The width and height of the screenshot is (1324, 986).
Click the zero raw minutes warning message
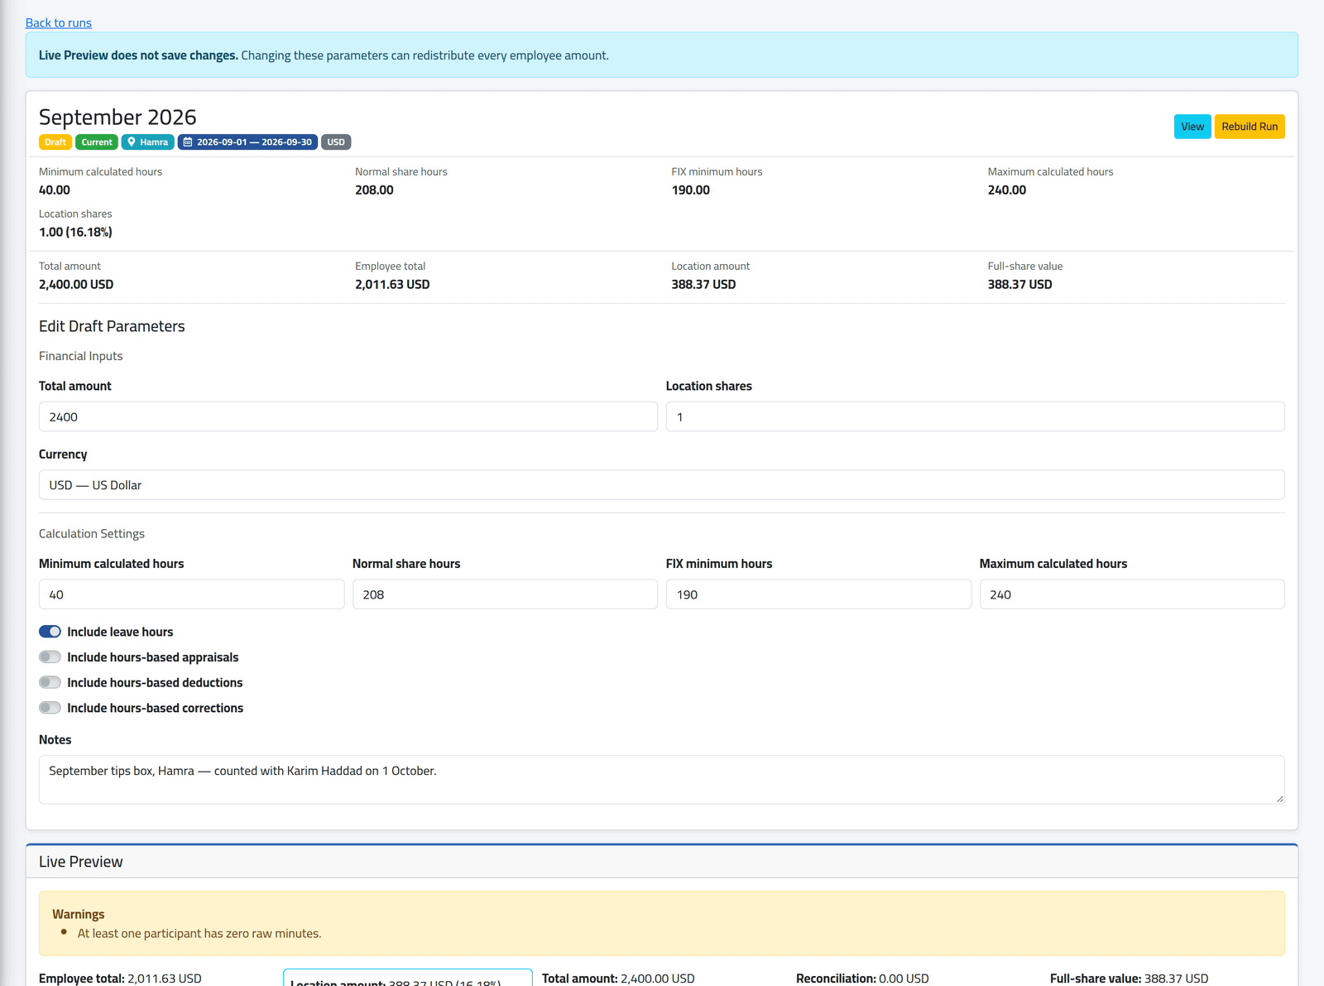pos(199,933)
